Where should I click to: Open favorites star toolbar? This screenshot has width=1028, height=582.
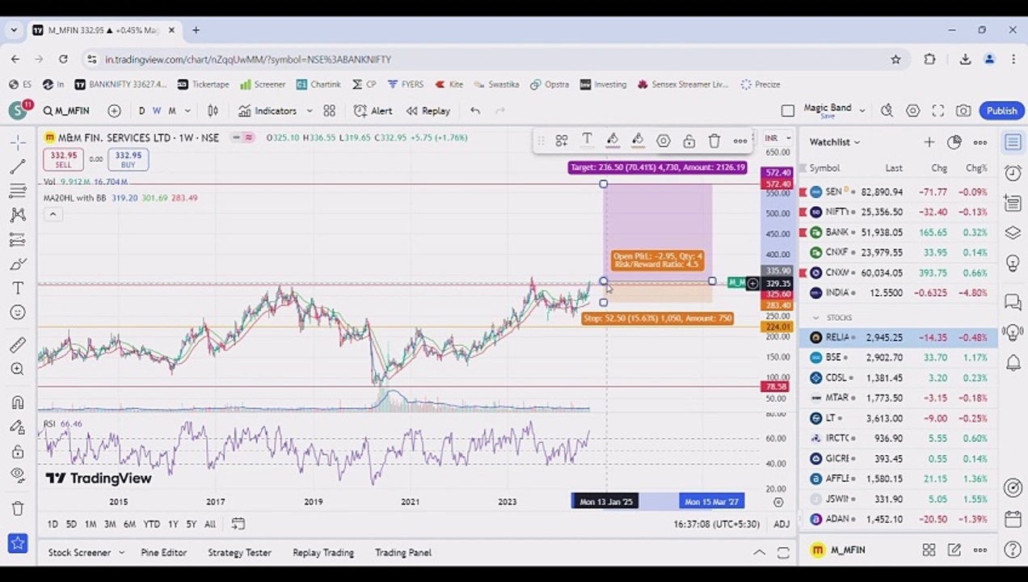tap(17, 543)
